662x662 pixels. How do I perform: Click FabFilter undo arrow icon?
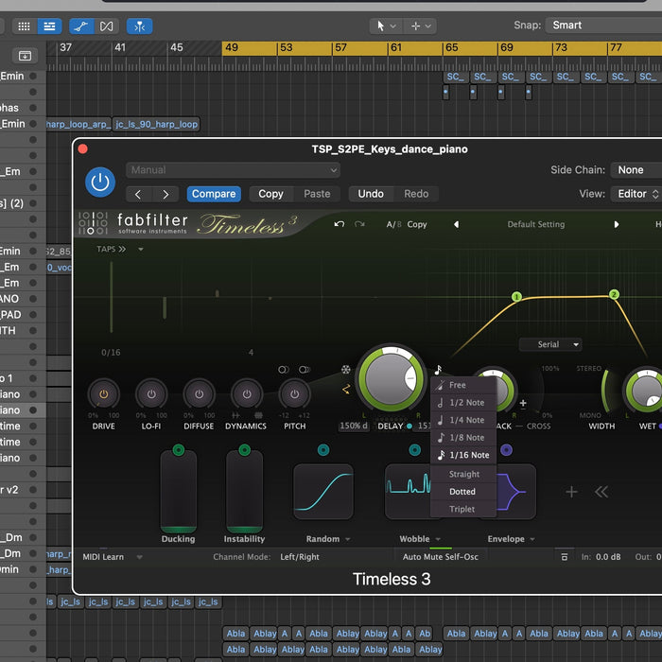click(x=339, y=224)
